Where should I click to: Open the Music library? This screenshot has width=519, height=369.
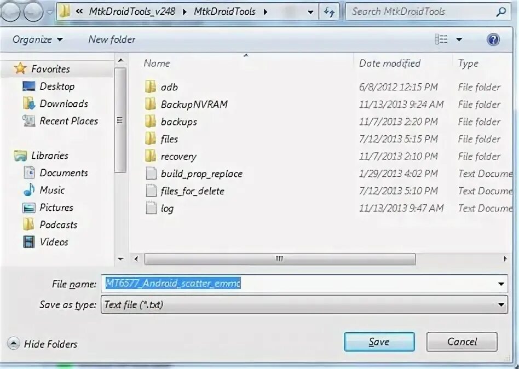coord(52,190)
